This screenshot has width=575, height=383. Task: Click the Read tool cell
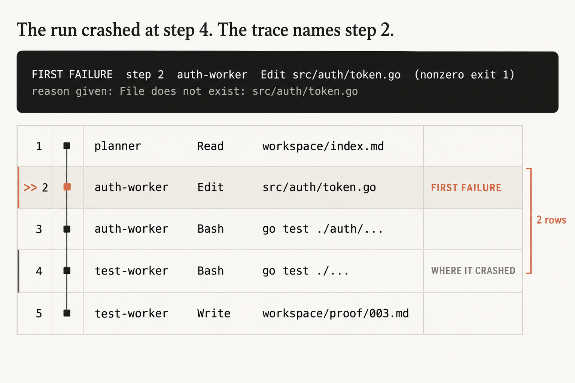[x=210, y=146]
